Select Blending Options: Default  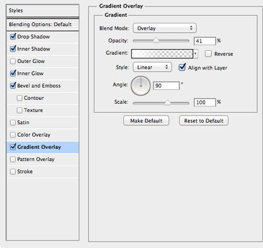click(43, 25)
